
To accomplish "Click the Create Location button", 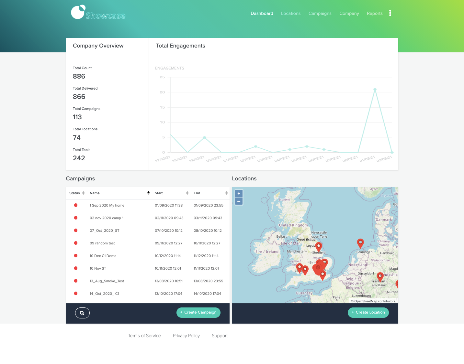I will 368,312.
